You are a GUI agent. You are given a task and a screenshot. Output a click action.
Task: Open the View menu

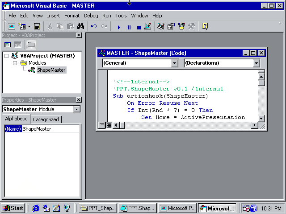[x=38, y=16]
